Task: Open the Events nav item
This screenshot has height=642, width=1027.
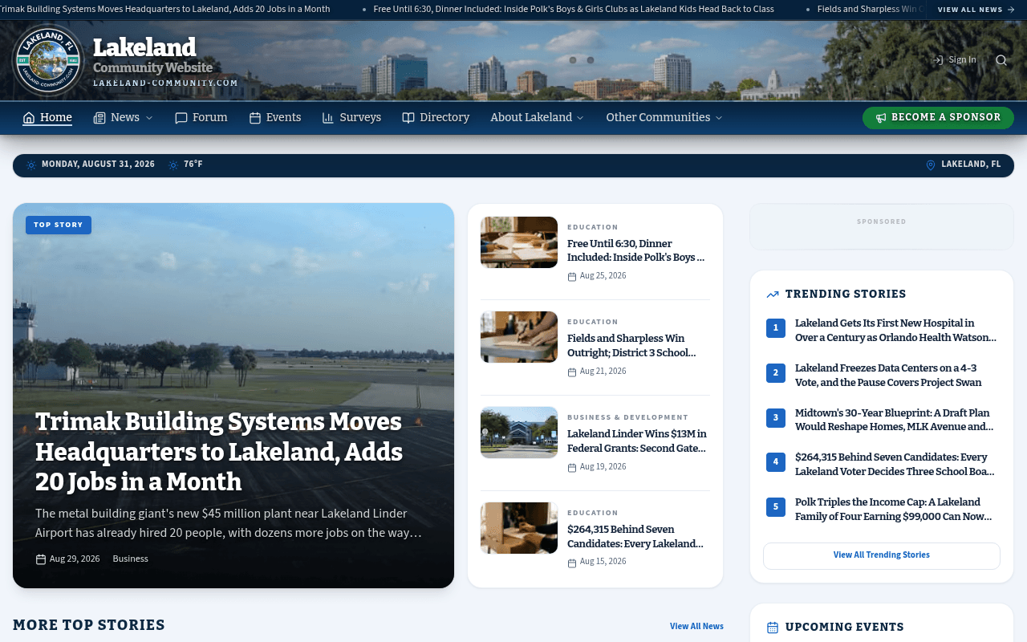Action: [x=275, y=118]
